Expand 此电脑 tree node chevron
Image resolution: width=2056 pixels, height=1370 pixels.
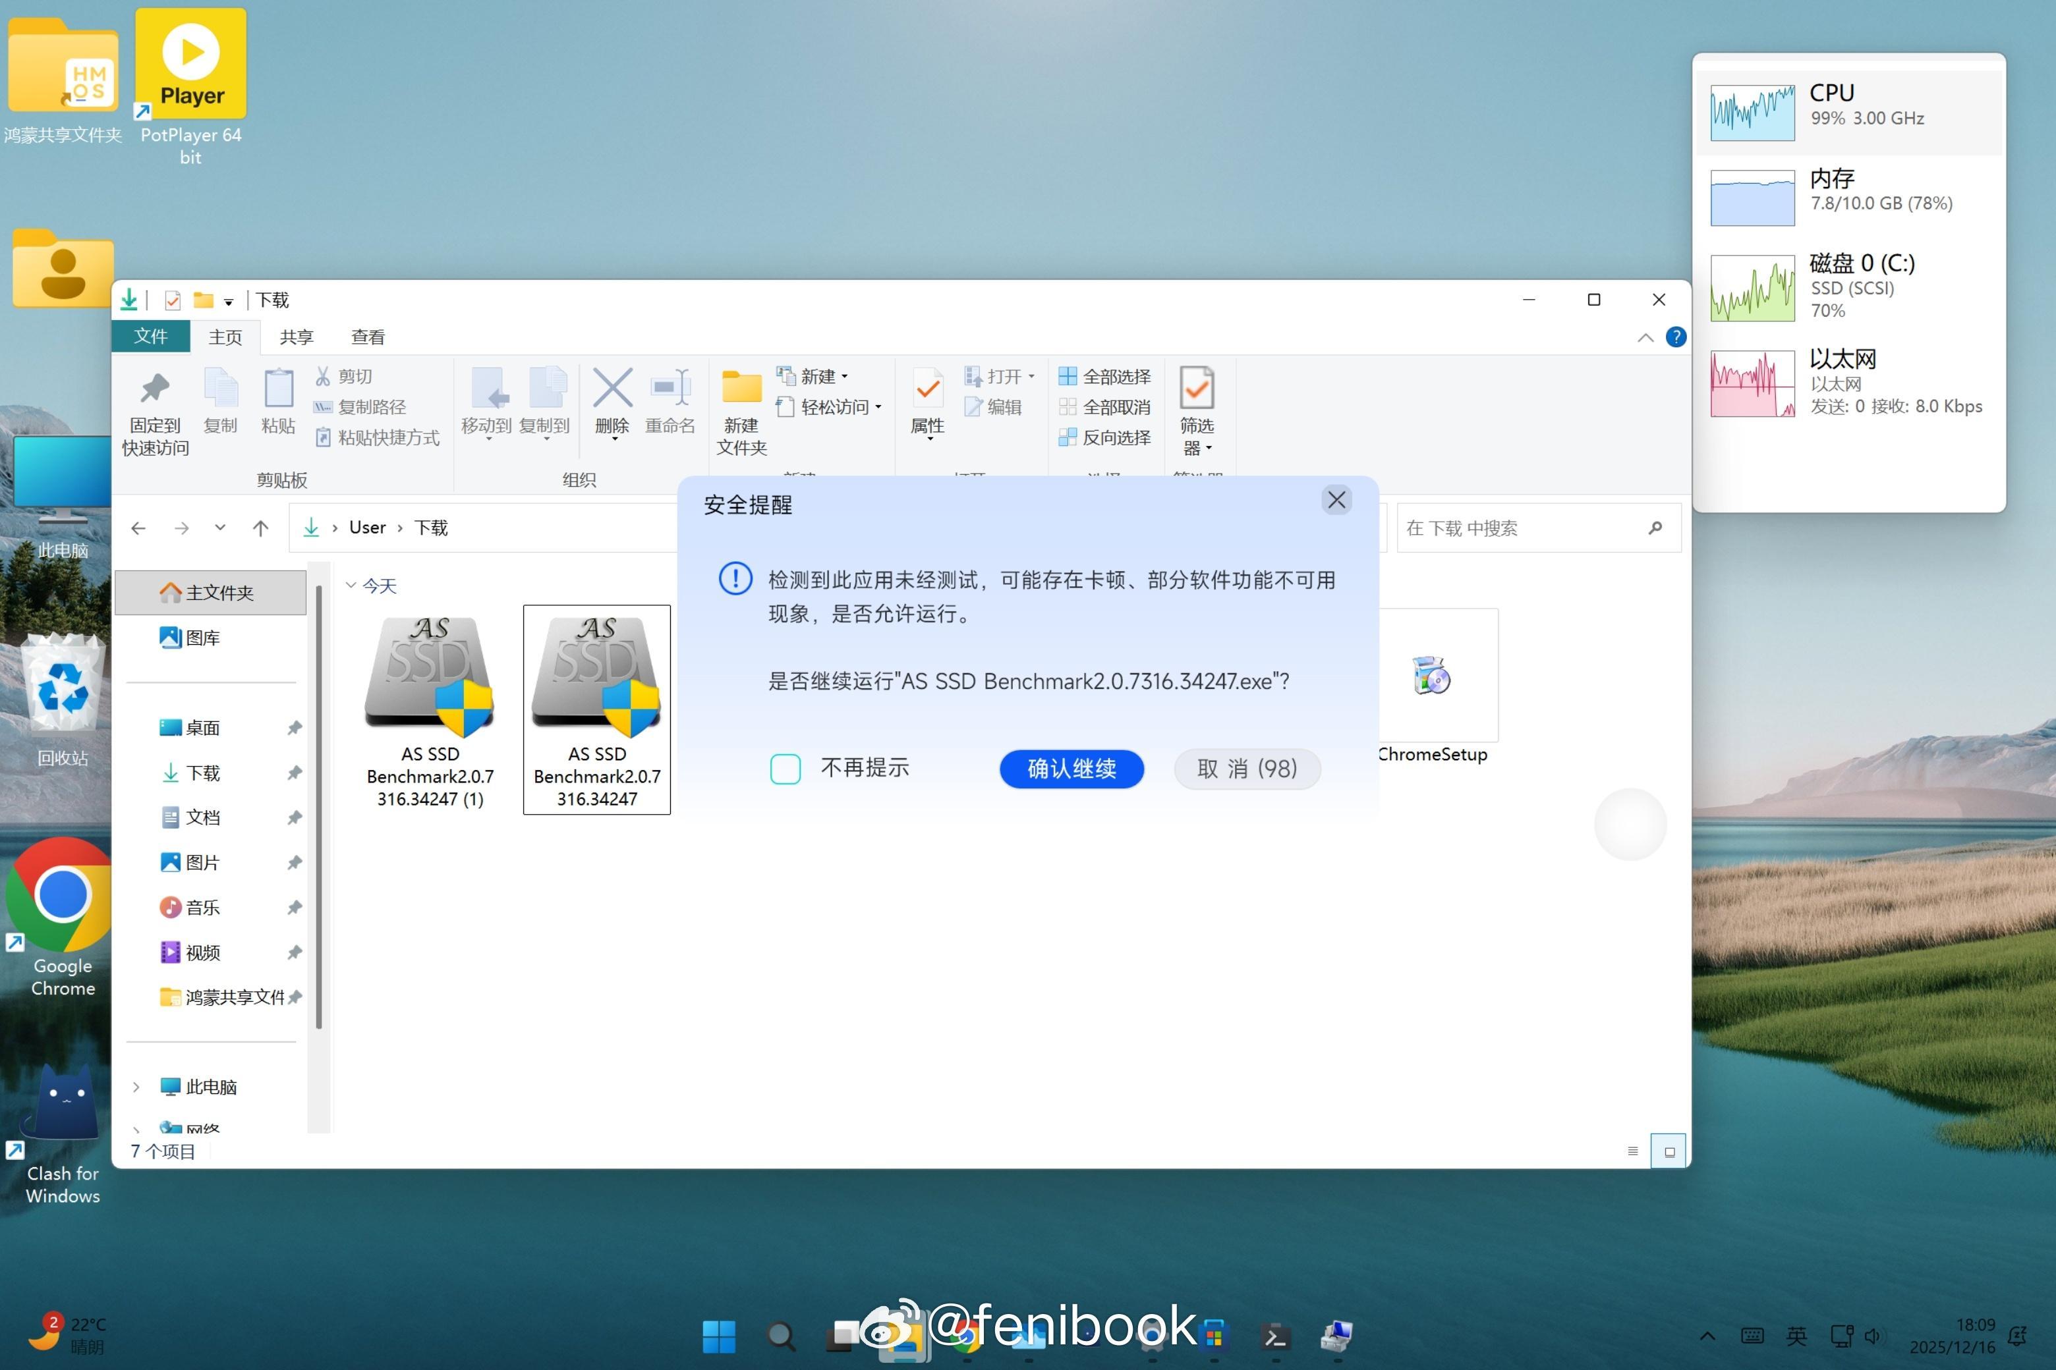point(136,1087)
